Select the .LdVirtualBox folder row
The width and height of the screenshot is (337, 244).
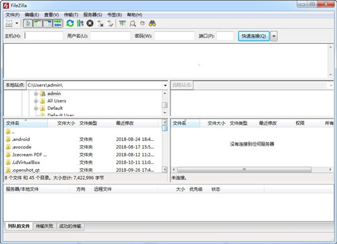[83, 162]
